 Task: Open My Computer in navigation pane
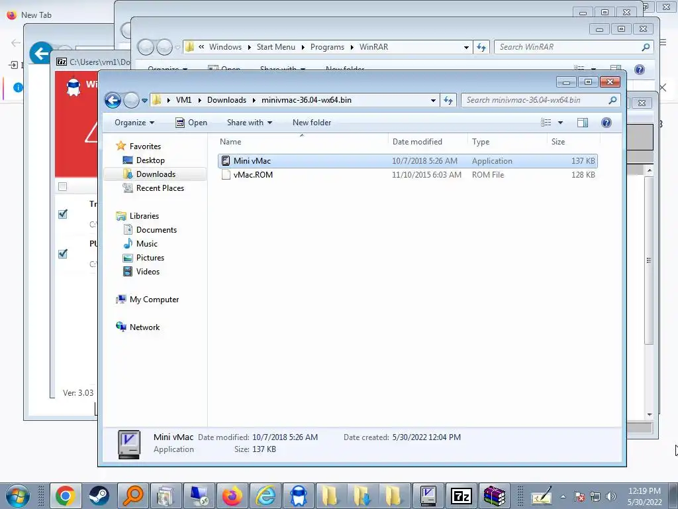154,299
